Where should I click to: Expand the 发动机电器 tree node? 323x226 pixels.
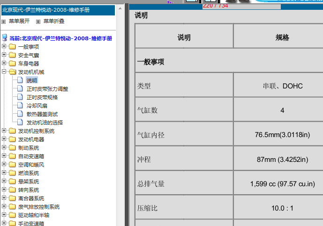click(4, 139)
